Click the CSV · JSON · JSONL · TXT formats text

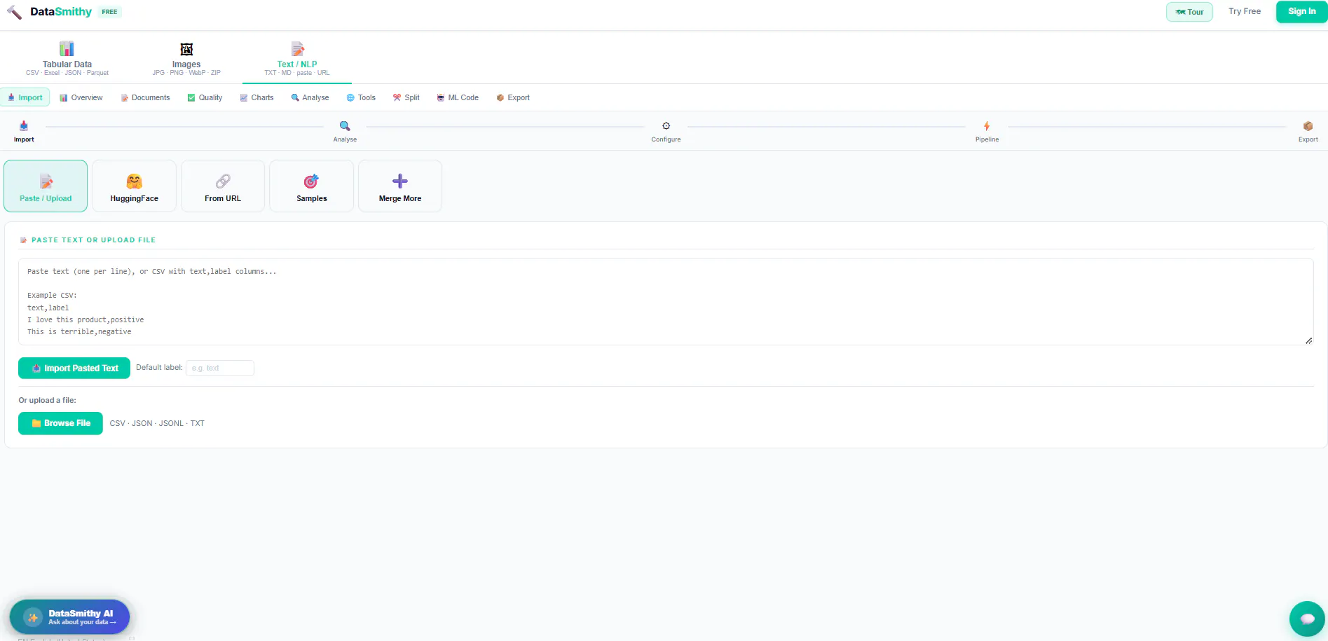pyautogui.click(x=157, y=423)
